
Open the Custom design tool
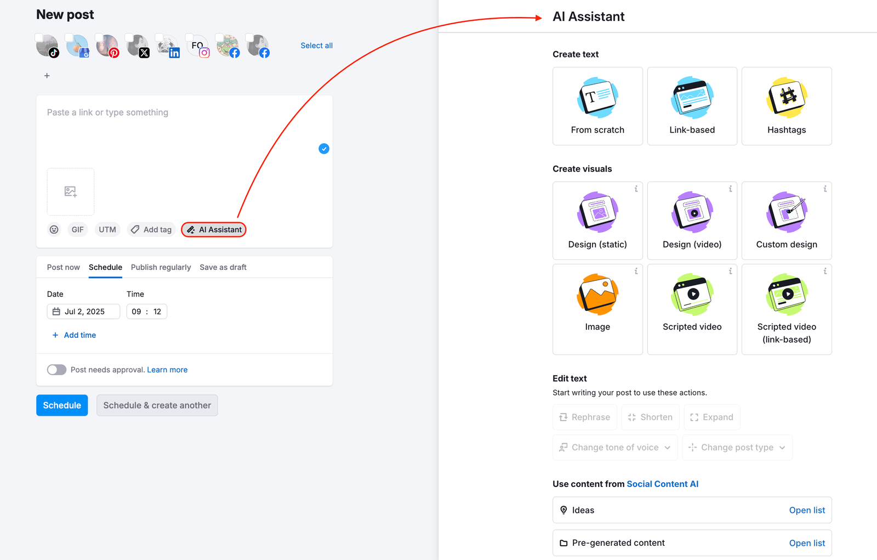coord(787,220)
